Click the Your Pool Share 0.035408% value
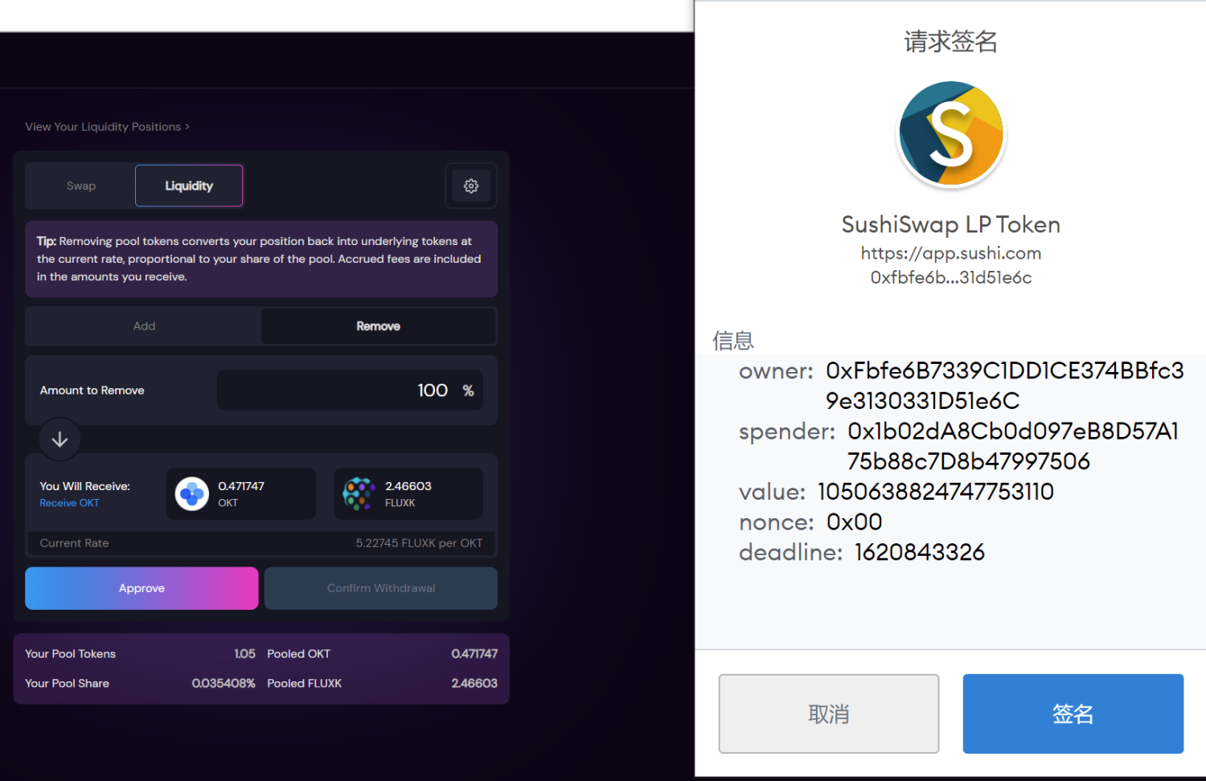The width and height of the screenshot is (1206, 781). (224, 684)
